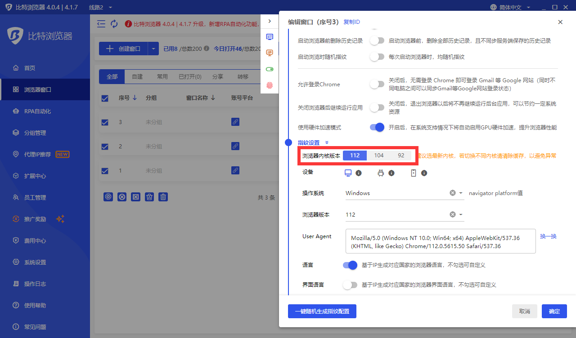
Task: Click the sparkle icon beside 推广奖励
Action: [x=60, y=219]
